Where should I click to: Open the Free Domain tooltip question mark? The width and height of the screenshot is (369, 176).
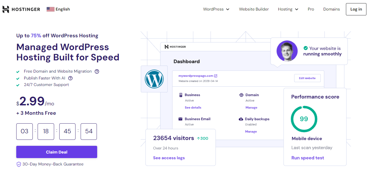(97, 71)
